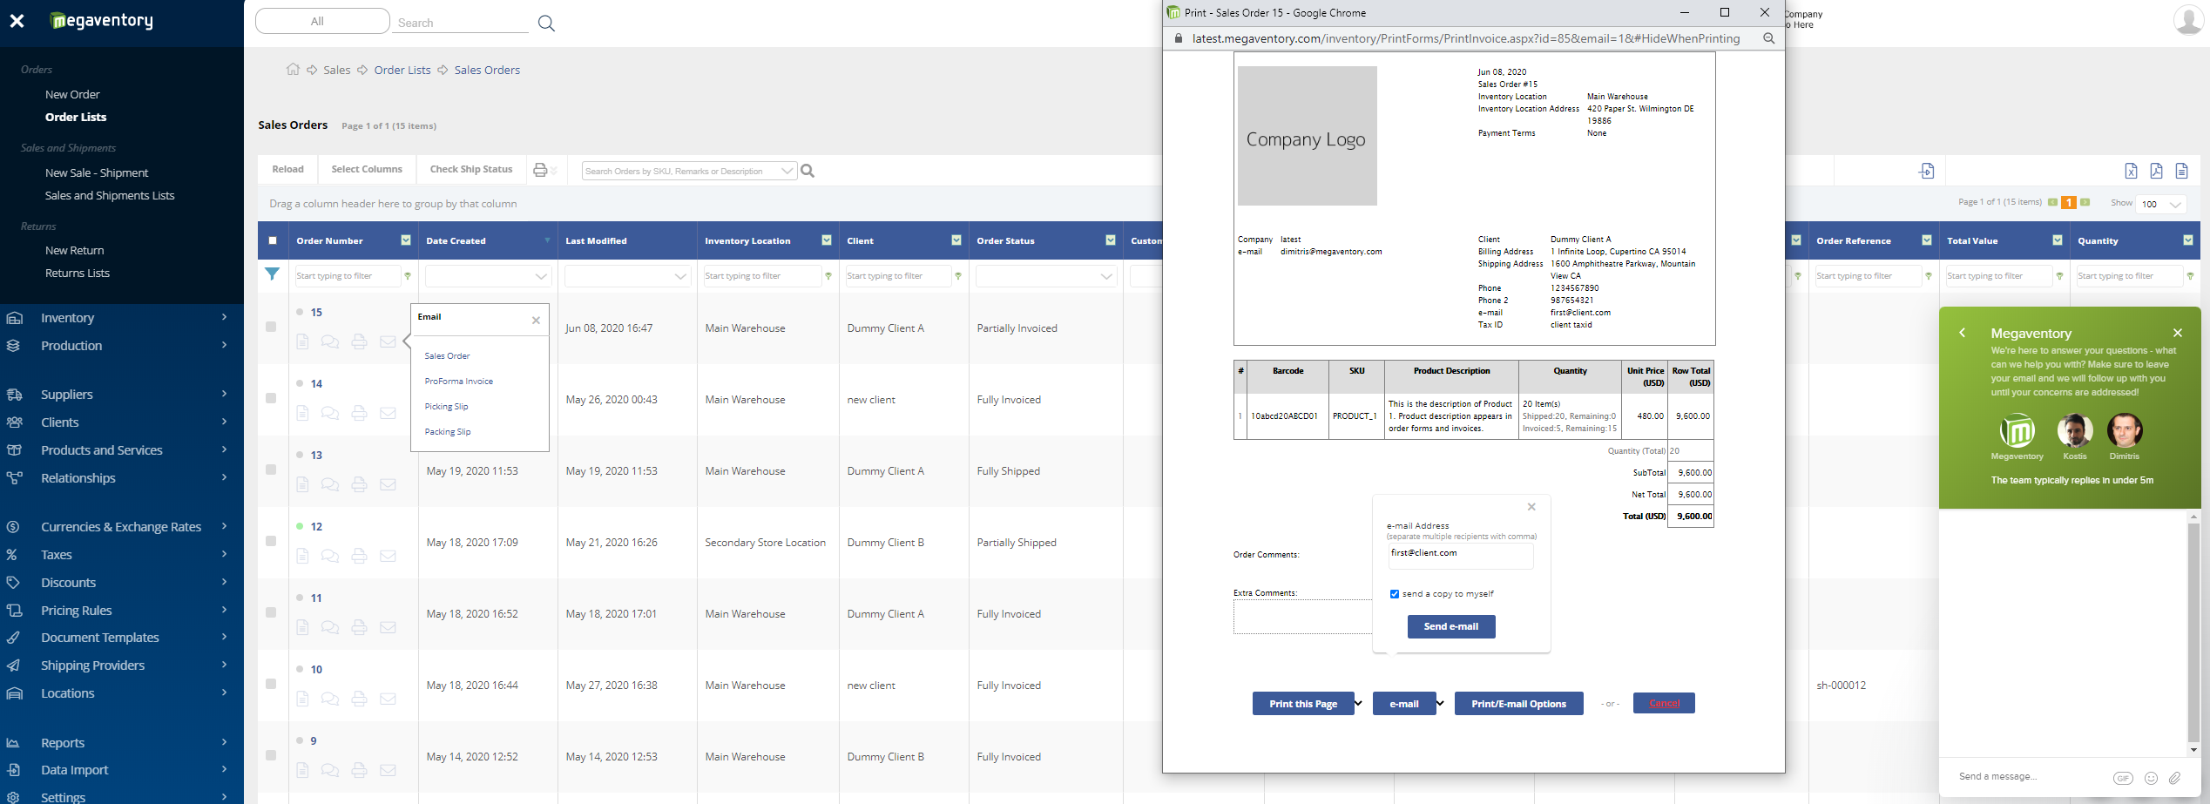Open the Order Status filter dropdown

pos(1106,277)
